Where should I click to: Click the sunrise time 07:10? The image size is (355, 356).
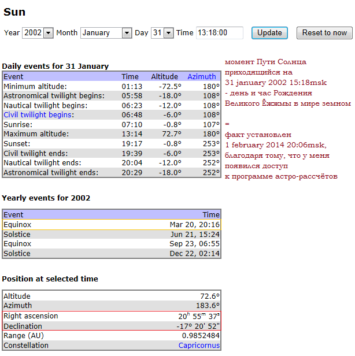(x=132, y=125)
